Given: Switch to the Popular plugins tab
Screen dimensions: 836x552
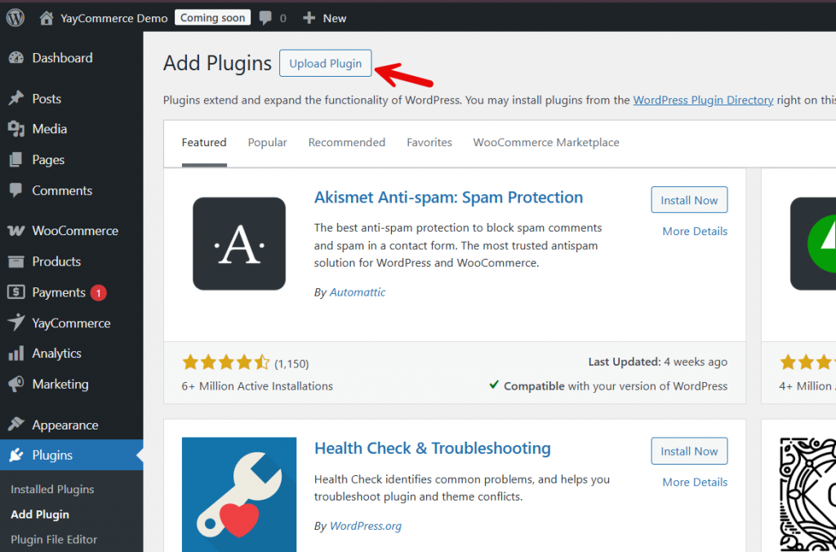Looking at the screenshot, I should click(267, 142).
